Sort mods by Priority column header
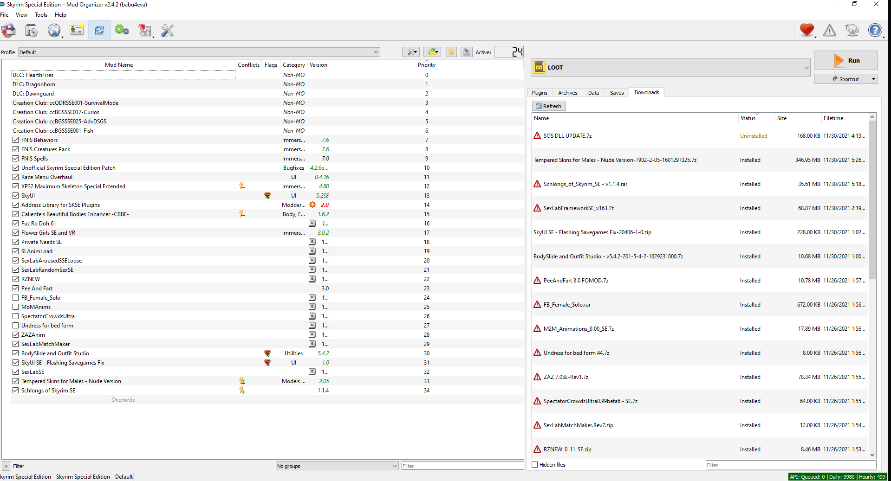 tap(427, 64)
